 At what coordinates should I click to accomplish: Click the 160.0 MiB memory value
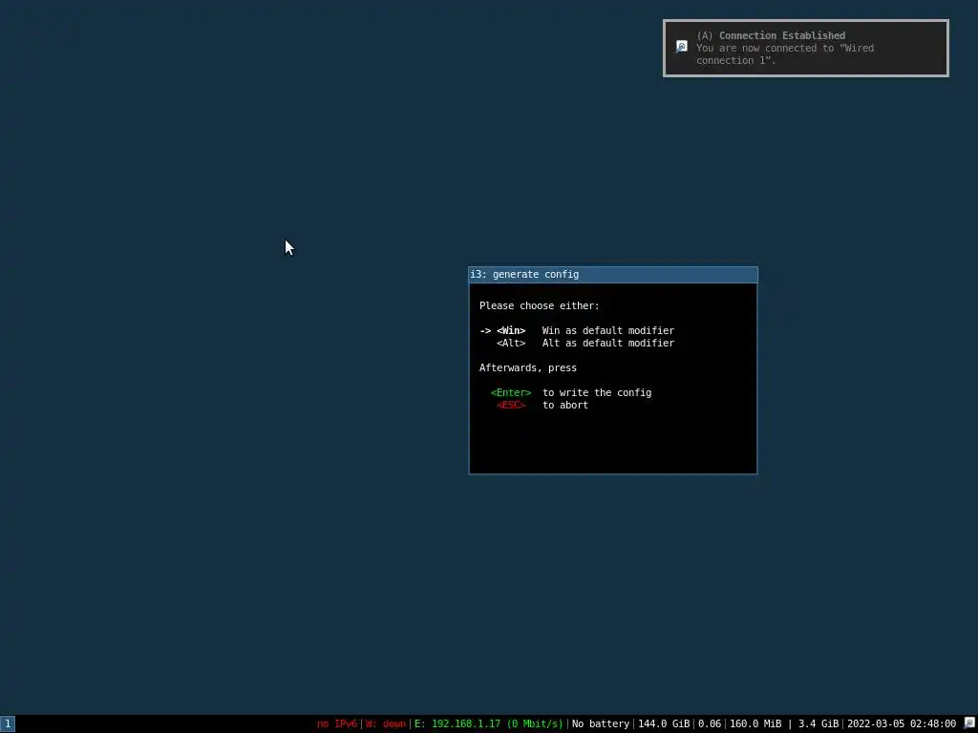pyautogui.click(x=755, y=723)
